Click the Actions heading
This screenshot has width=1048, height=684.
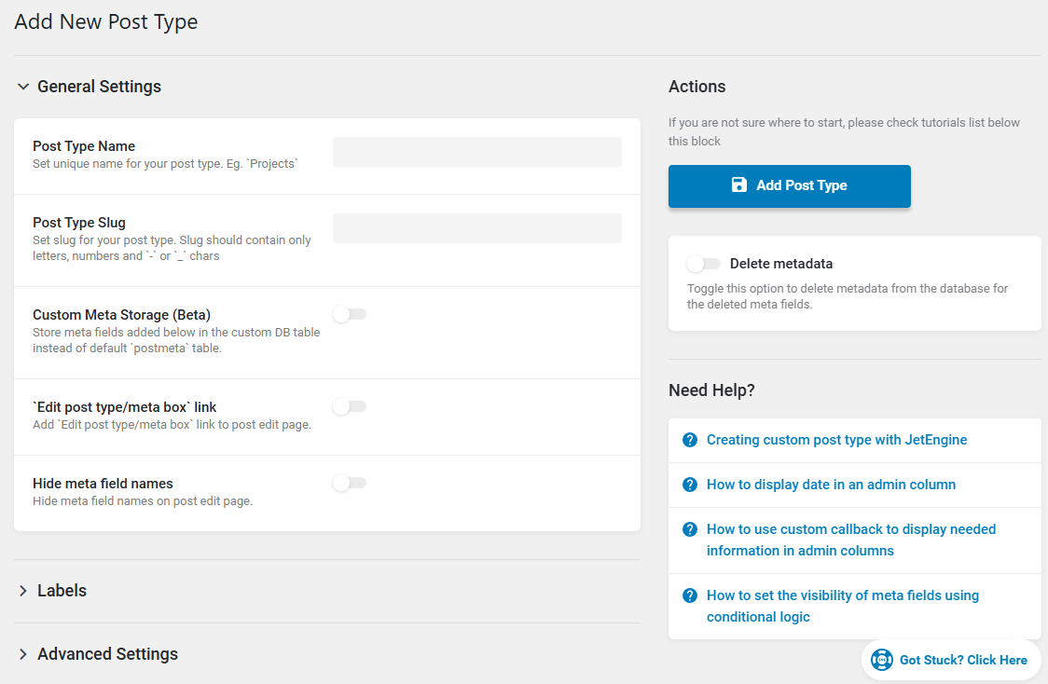click(x=697, y=87)
